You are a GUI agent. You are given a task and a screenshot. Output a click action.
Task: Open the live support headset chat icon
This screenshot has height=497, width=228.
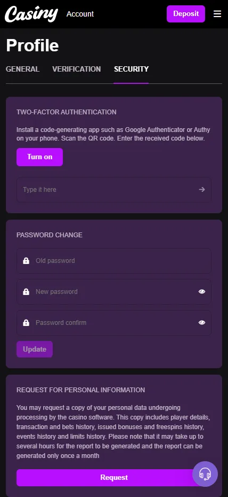click(205, 474)
